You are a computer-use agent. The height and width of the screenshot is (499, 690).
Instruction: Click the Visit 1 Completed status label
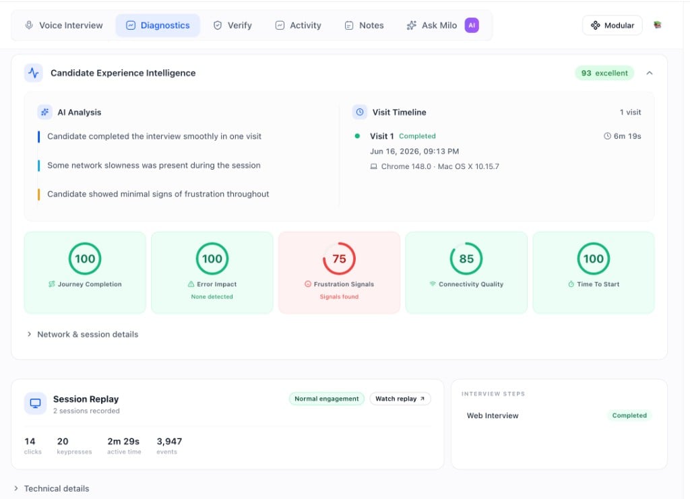pos(417,136)
